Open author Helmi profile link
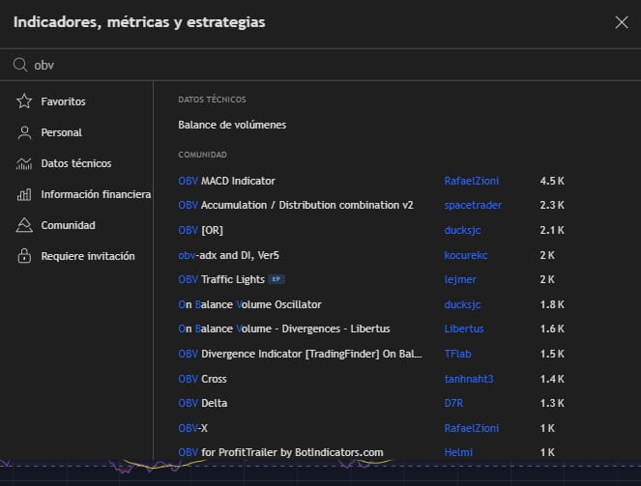The width and height of the screenshot is (641, 486). coord(458,452)
